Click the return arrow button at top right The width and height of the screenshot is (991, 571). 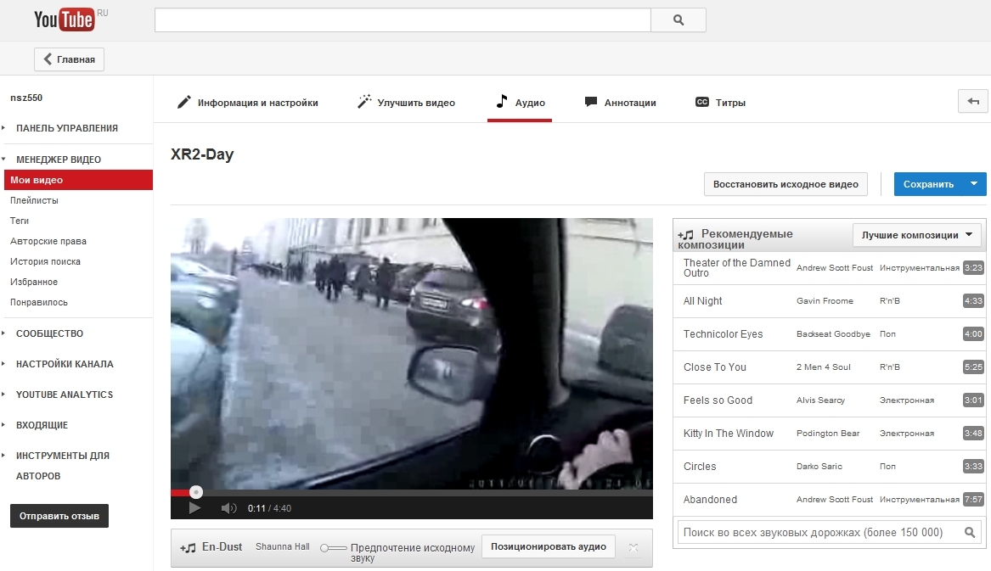[972, 101]
